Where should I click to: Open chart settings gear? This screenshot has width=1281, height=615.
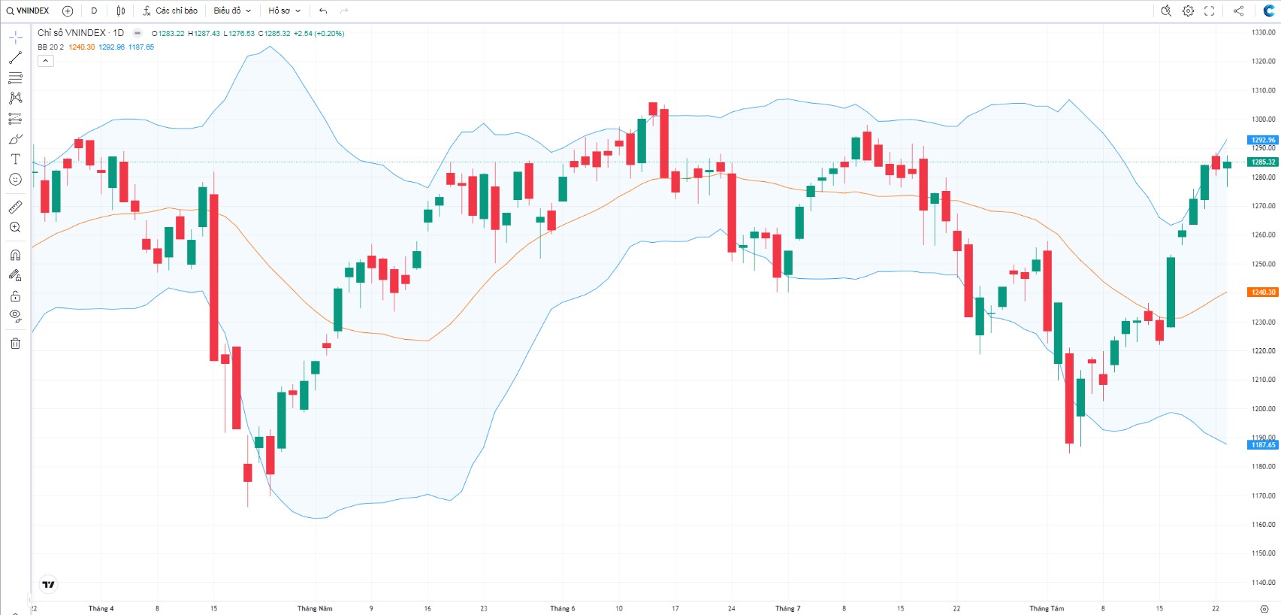pos(1188,11)
